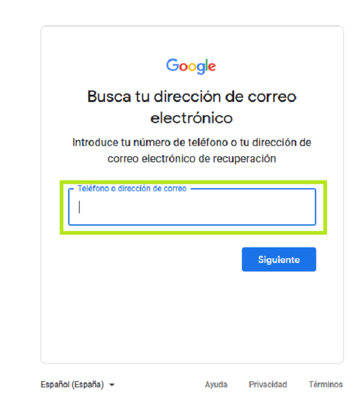
Task: Click the yellow o in the Google logo
Action: pos(192,67)
